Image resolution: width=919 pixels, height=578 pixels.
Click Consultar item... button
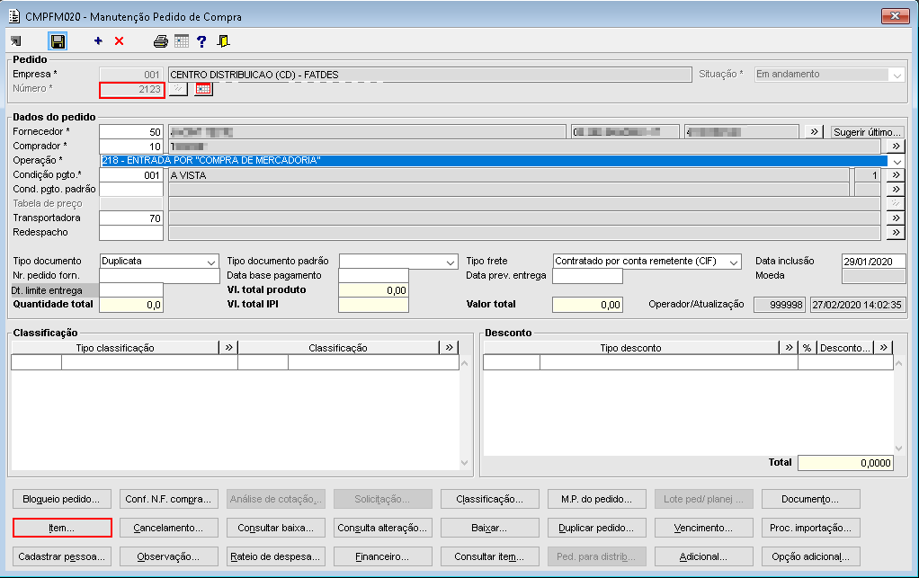click(490, 556)
